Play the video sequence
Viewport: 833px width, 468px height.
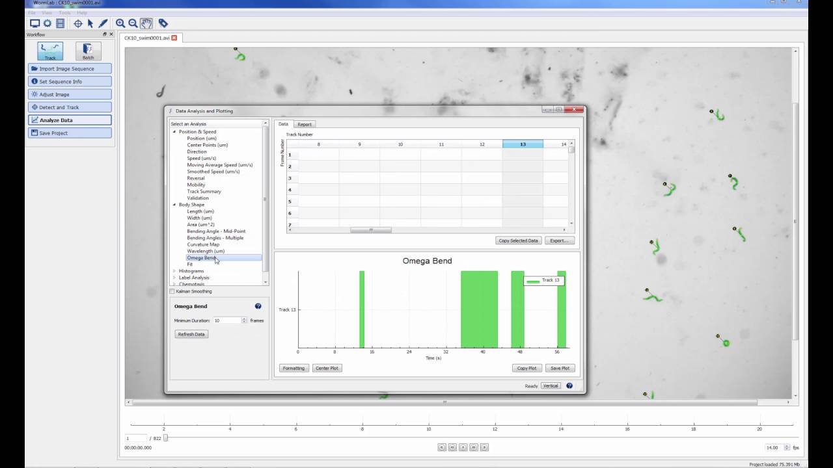coord(463,447)
